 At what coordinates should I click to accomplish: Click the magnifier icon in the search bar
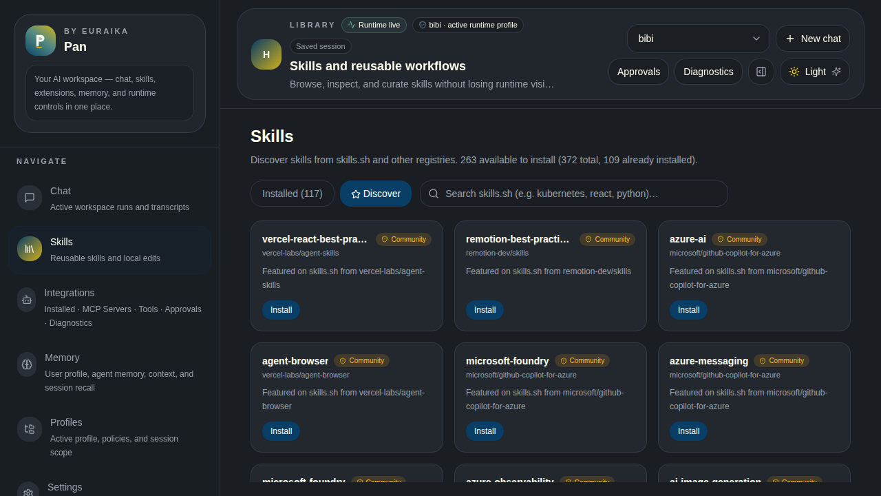pos(434,194)
